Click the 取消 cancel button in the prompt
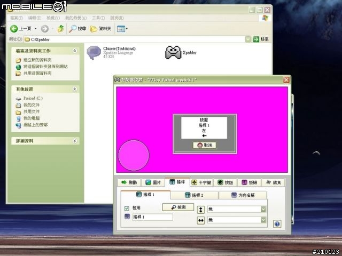 [x=205, y=145]
